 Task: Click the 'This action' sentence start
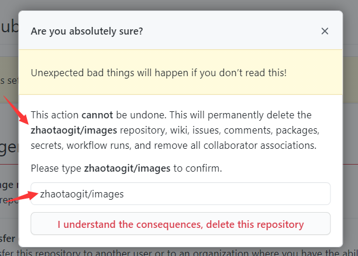(54, 115)
